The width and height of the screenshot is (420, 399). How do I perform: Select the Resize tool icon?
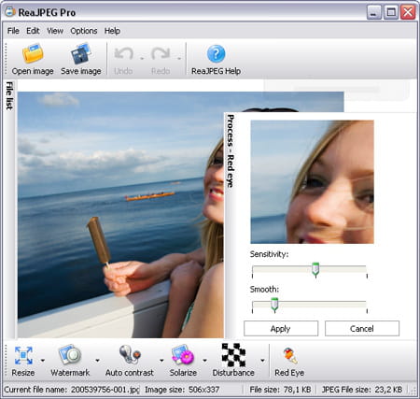click(x=23, y=355)
